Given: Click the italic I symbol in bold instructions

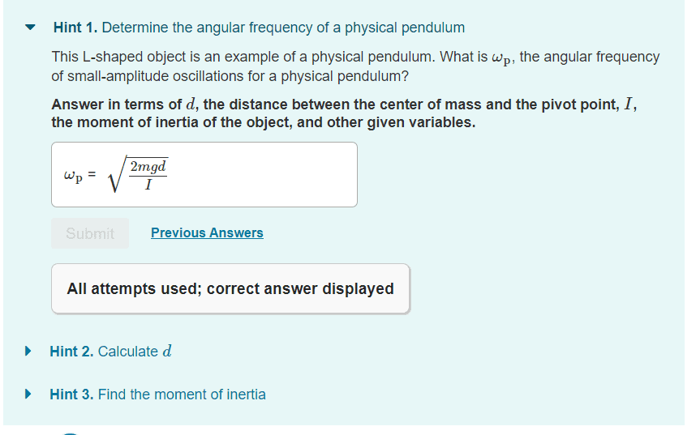Looking at the screenshot, I should coord(629,105).
